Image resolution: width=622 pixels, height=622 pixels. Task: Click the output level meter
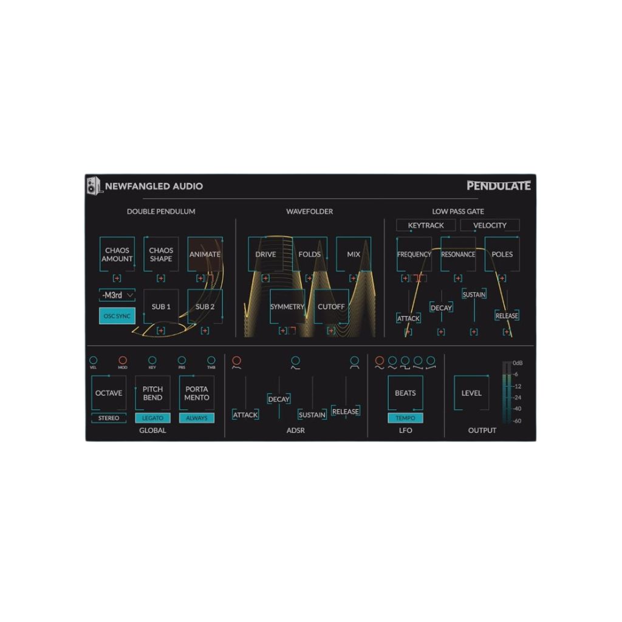click(507, 392)
